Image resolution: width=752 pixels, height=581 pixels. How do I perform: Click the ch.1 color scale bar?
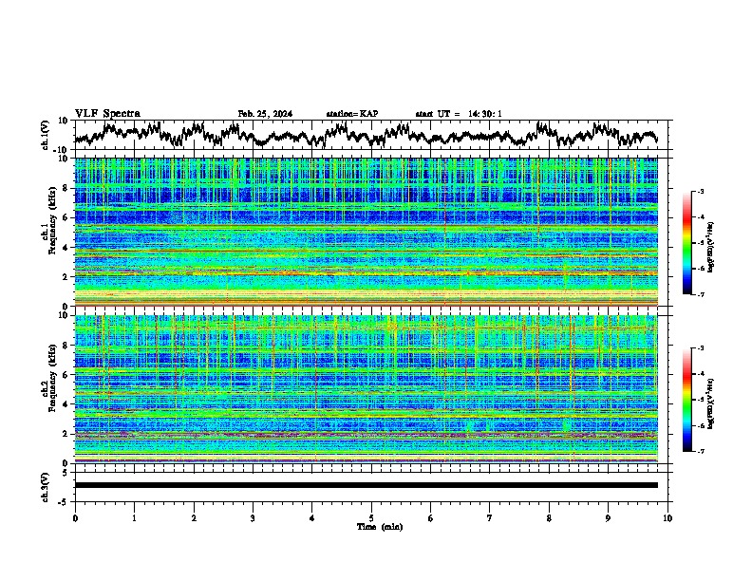pos(686,243)
